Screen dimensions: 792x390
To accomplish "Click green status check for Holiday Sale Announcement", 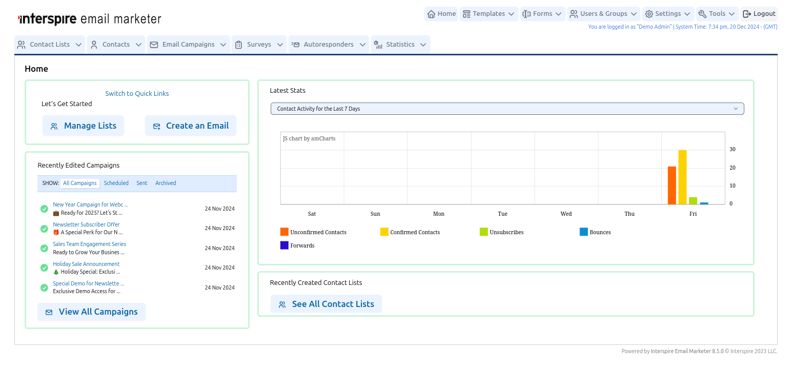I will click(x=44, y=268).
